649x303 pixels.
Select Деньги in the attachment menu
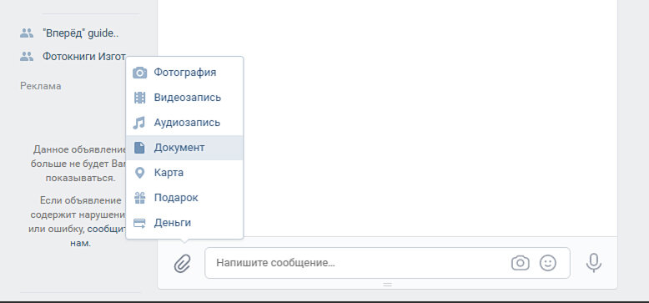coord(184,223)
